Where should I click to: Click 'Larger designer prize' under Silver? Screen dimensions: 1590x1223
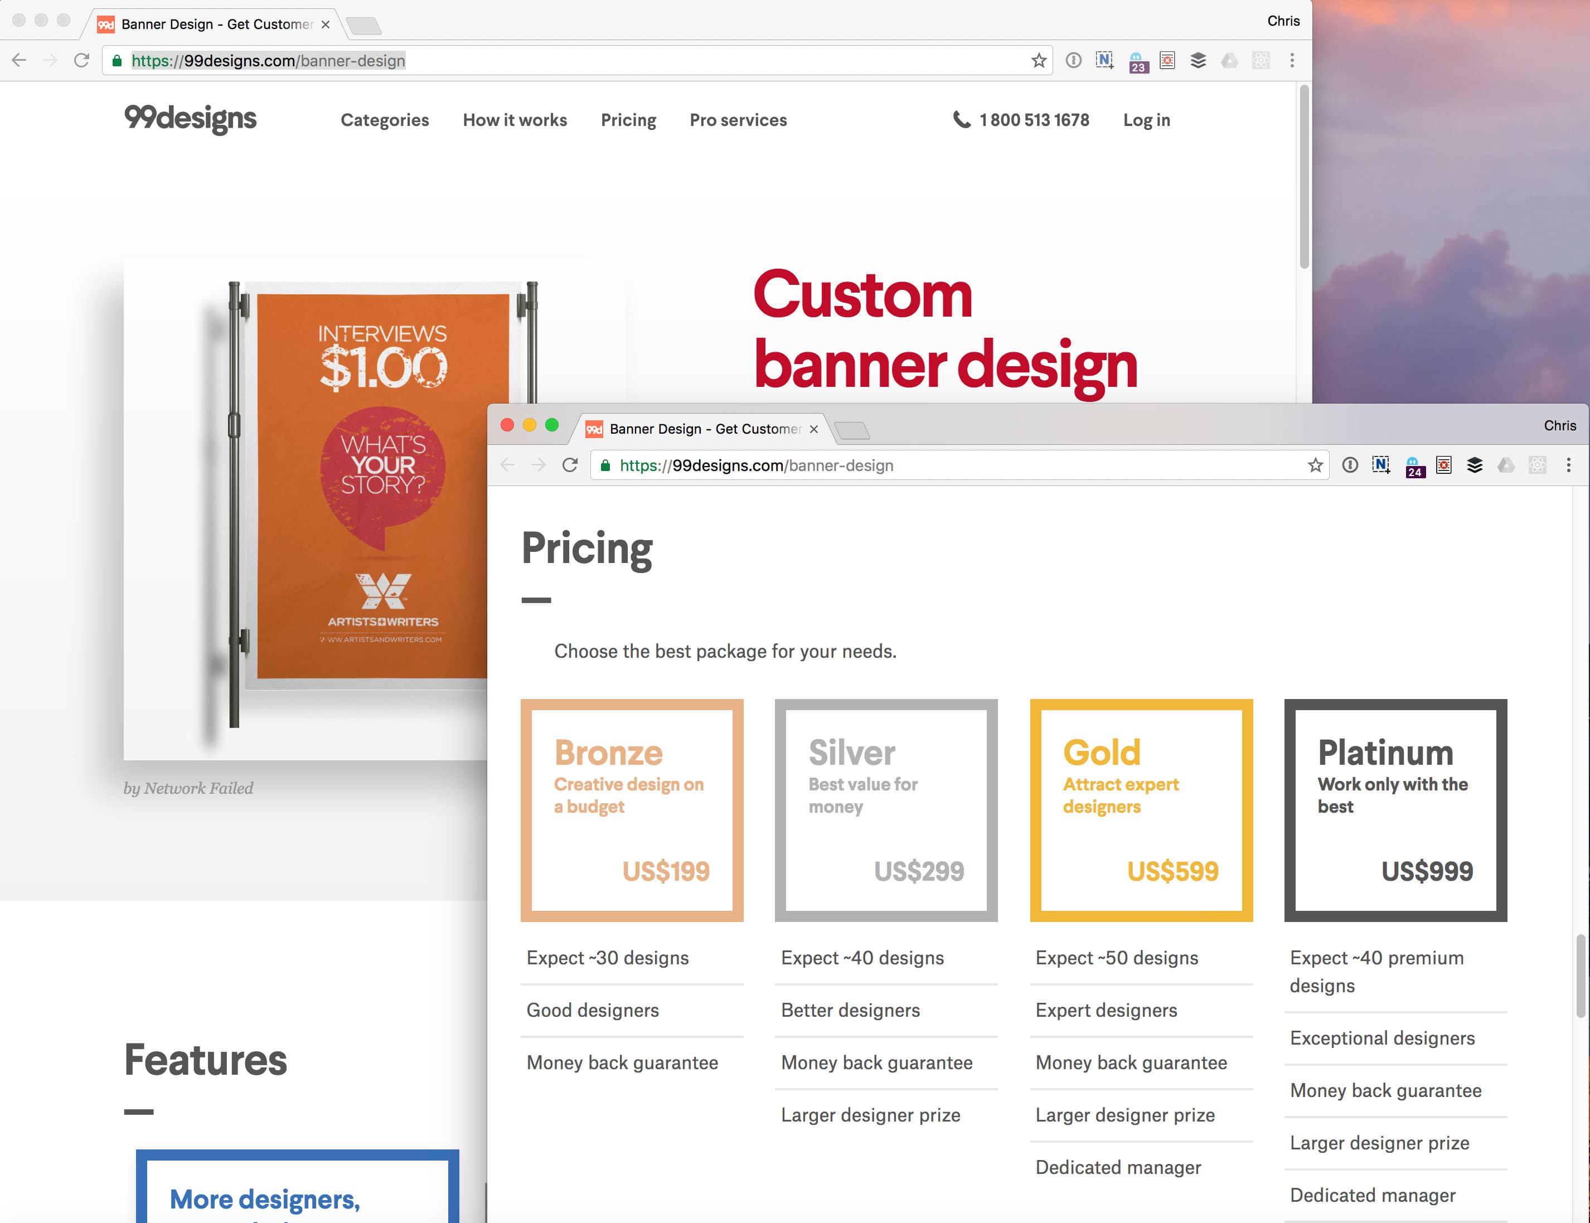point(870,1115)
